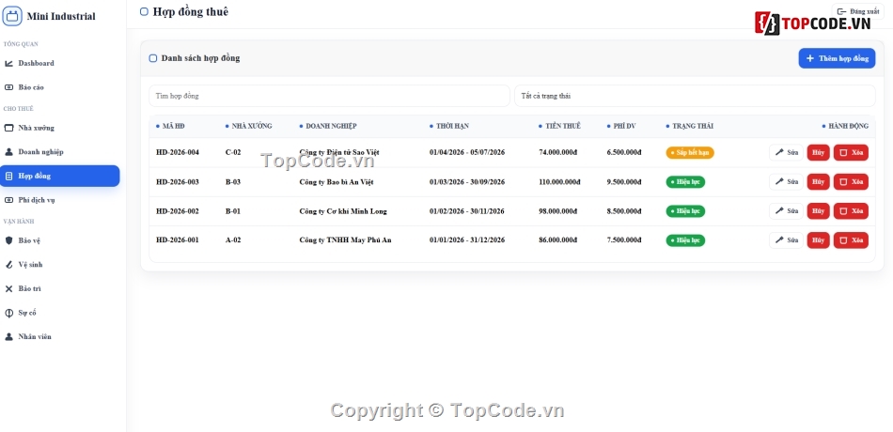Click Hiệu lực badge for HD-2026-003
The image size is (893, 432).
click(685, 182)
